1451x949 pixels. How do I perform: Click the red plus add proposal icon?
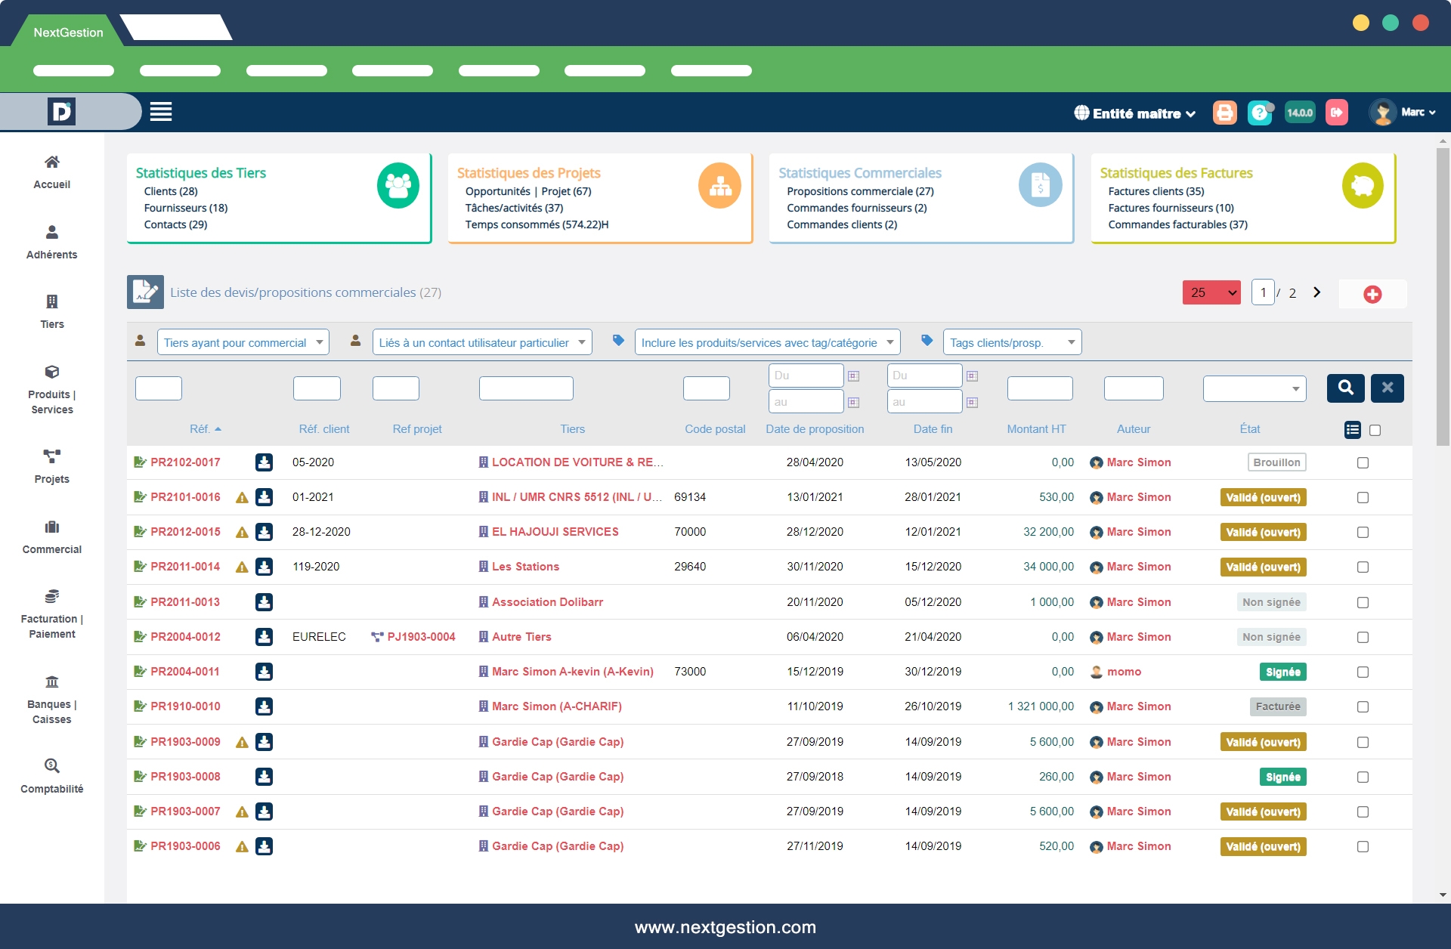1372,294
